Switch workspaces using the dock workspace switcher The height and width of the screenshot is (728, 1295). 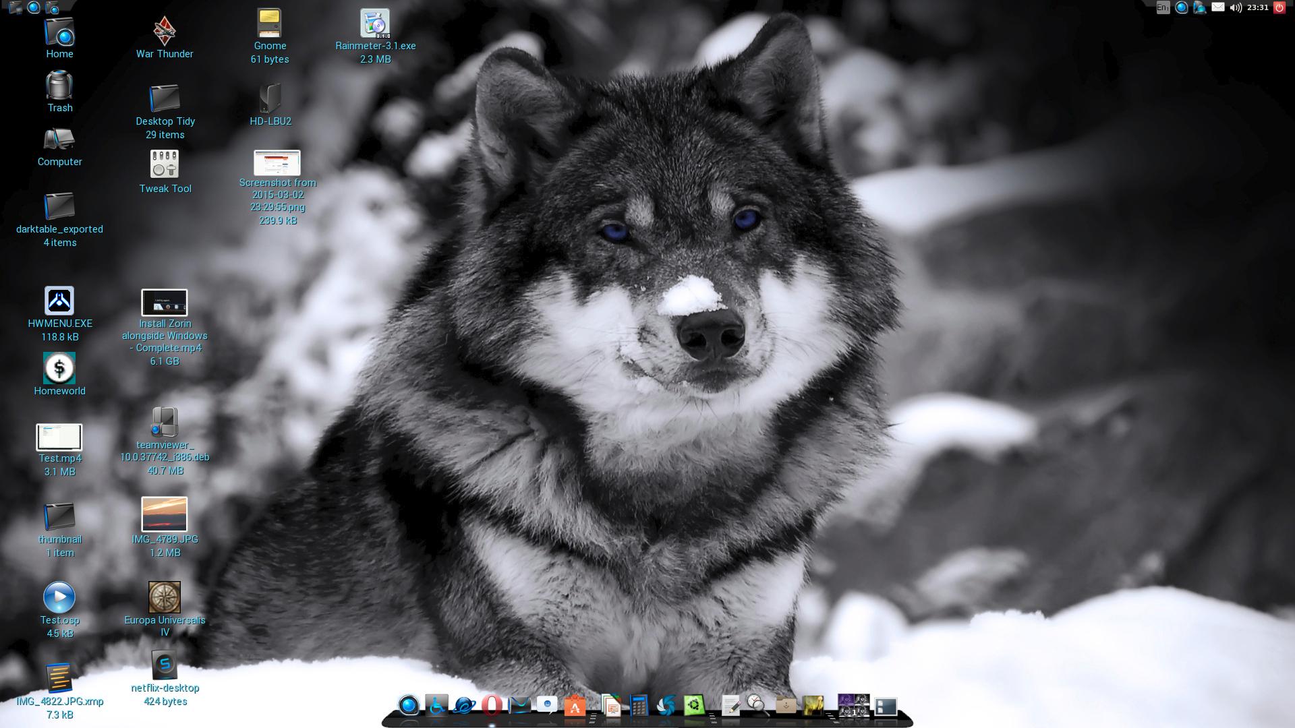pyautogui.click(x=853, y=705)
